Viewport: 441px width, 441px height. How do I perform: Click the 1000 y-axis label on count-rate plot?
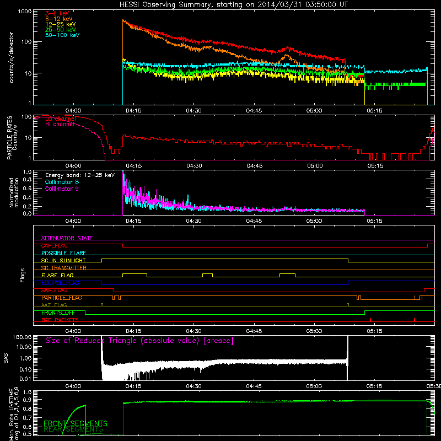(x=24, y=12)
